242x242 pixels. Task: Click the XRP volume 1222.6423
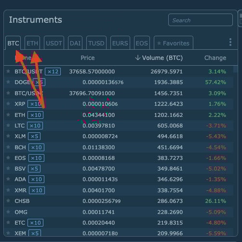click(x=168, y=104)
